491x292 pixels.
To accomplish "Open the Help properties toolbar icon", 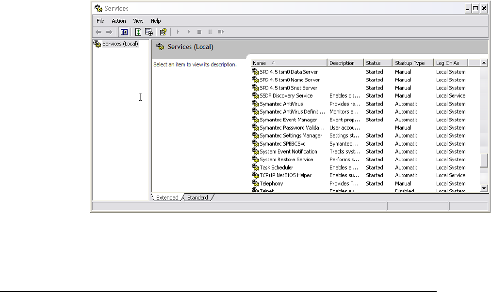I will tap(163, 32).
